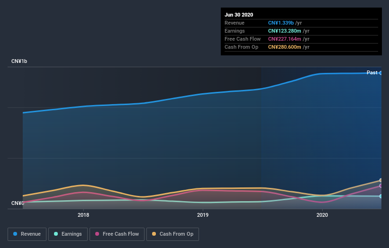Image resolution: width=389 pixels, height=248 pixels.
Task: Select the 2018 axis label
Action: 83,215
